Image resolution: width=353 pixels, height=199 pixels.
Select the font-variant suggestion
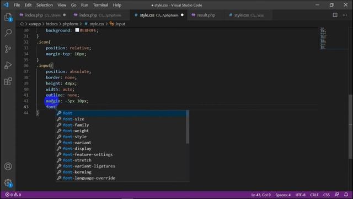tap(121, 143)
